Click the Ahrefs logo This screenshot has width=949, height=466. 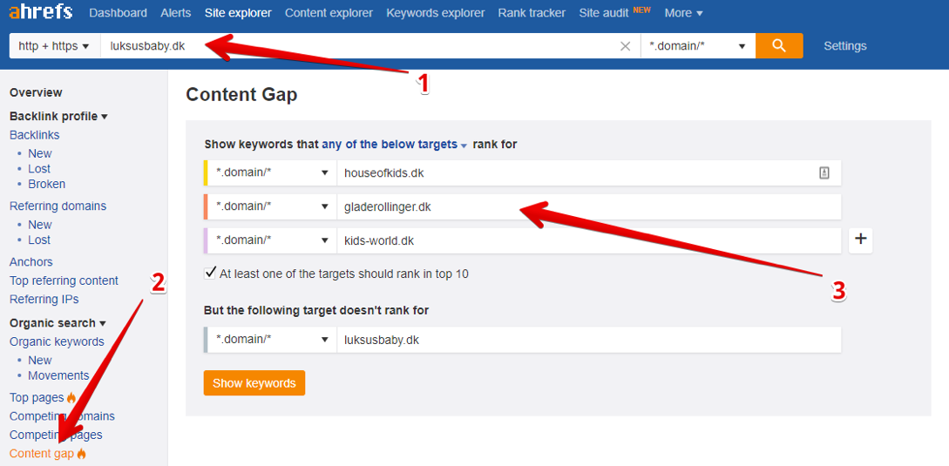(x=41, y=11)
